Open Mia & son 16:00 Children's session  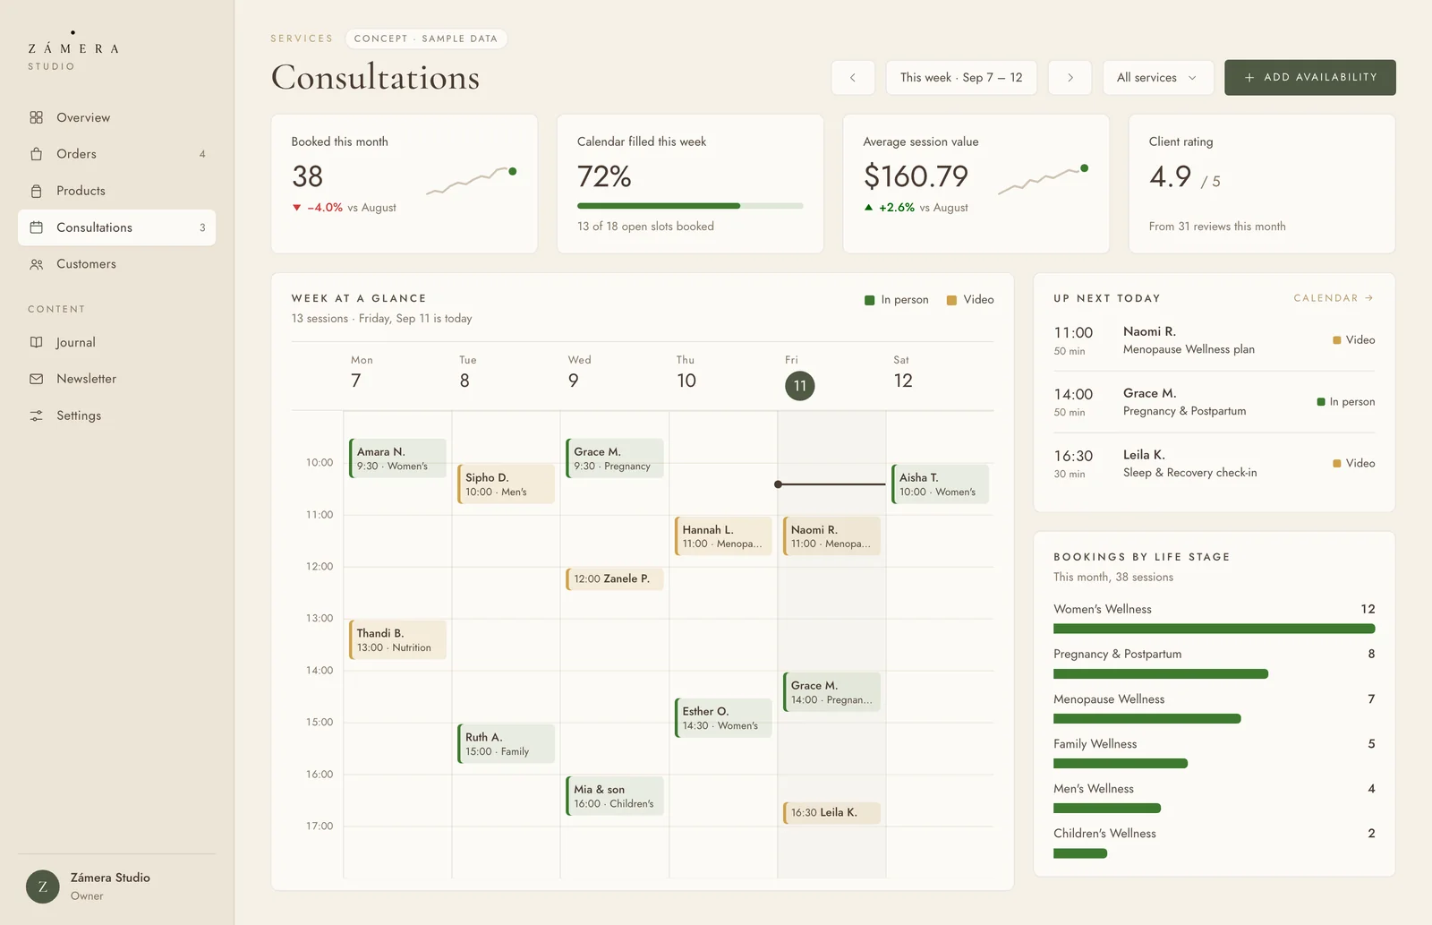pyautogui.click(x=615, y=796)
